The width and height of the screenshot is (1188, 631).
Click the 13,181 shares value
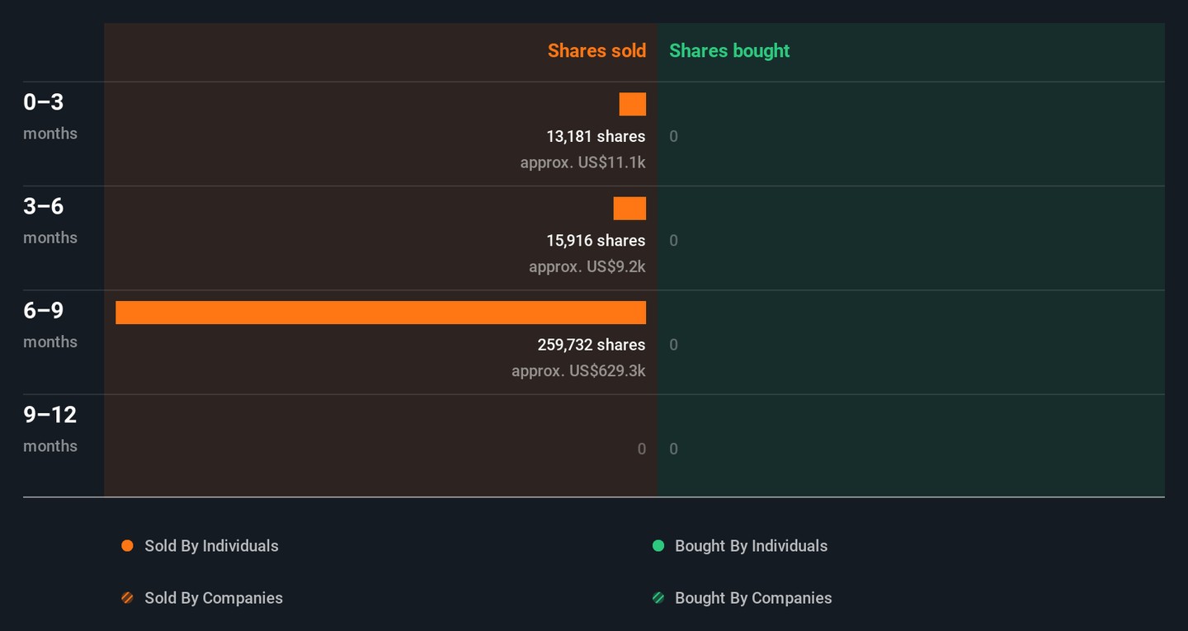coord(596,136)
